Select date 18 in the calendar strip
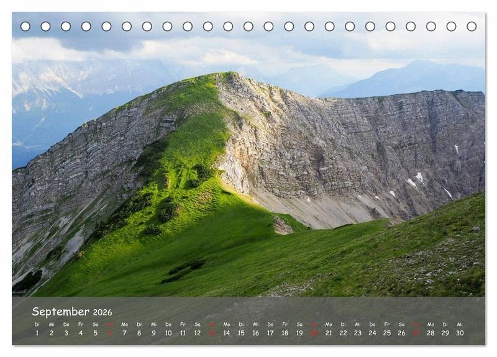This screenshot has width=497, height=357. pos(285,333)
